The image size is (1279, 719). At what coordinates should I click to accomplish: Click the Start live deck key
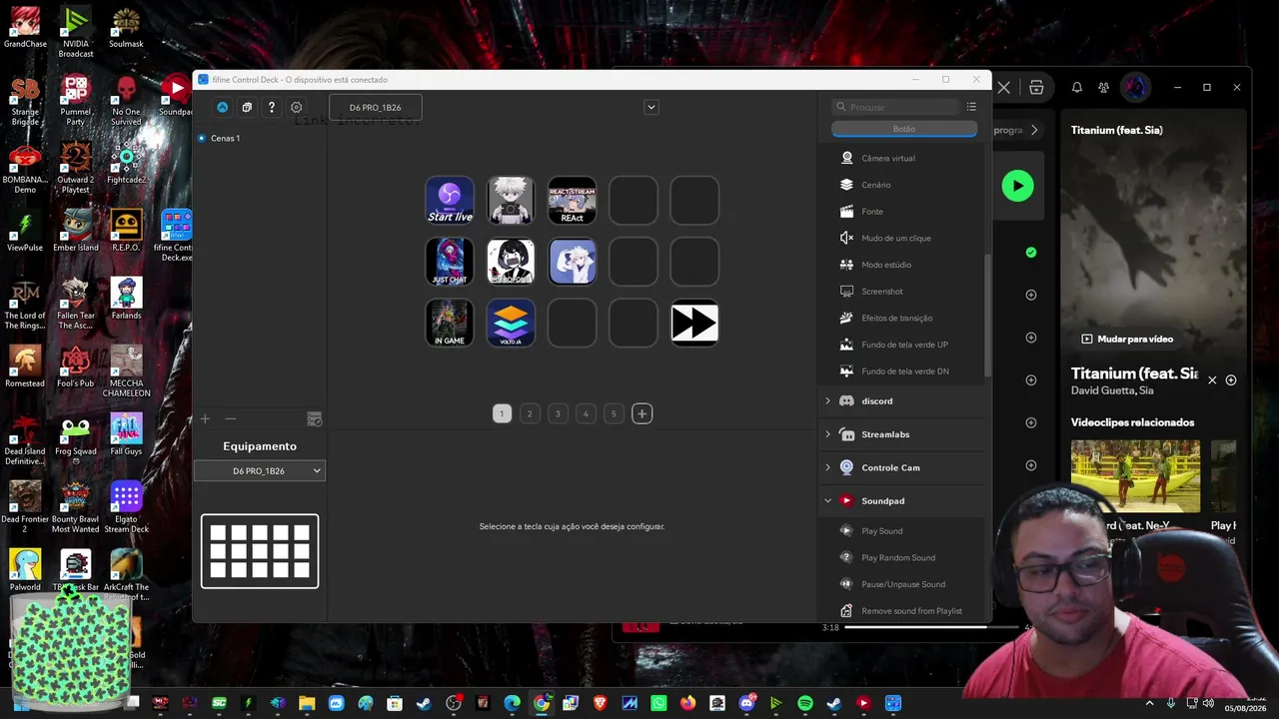pyautogui.click(x=450, y=200)
